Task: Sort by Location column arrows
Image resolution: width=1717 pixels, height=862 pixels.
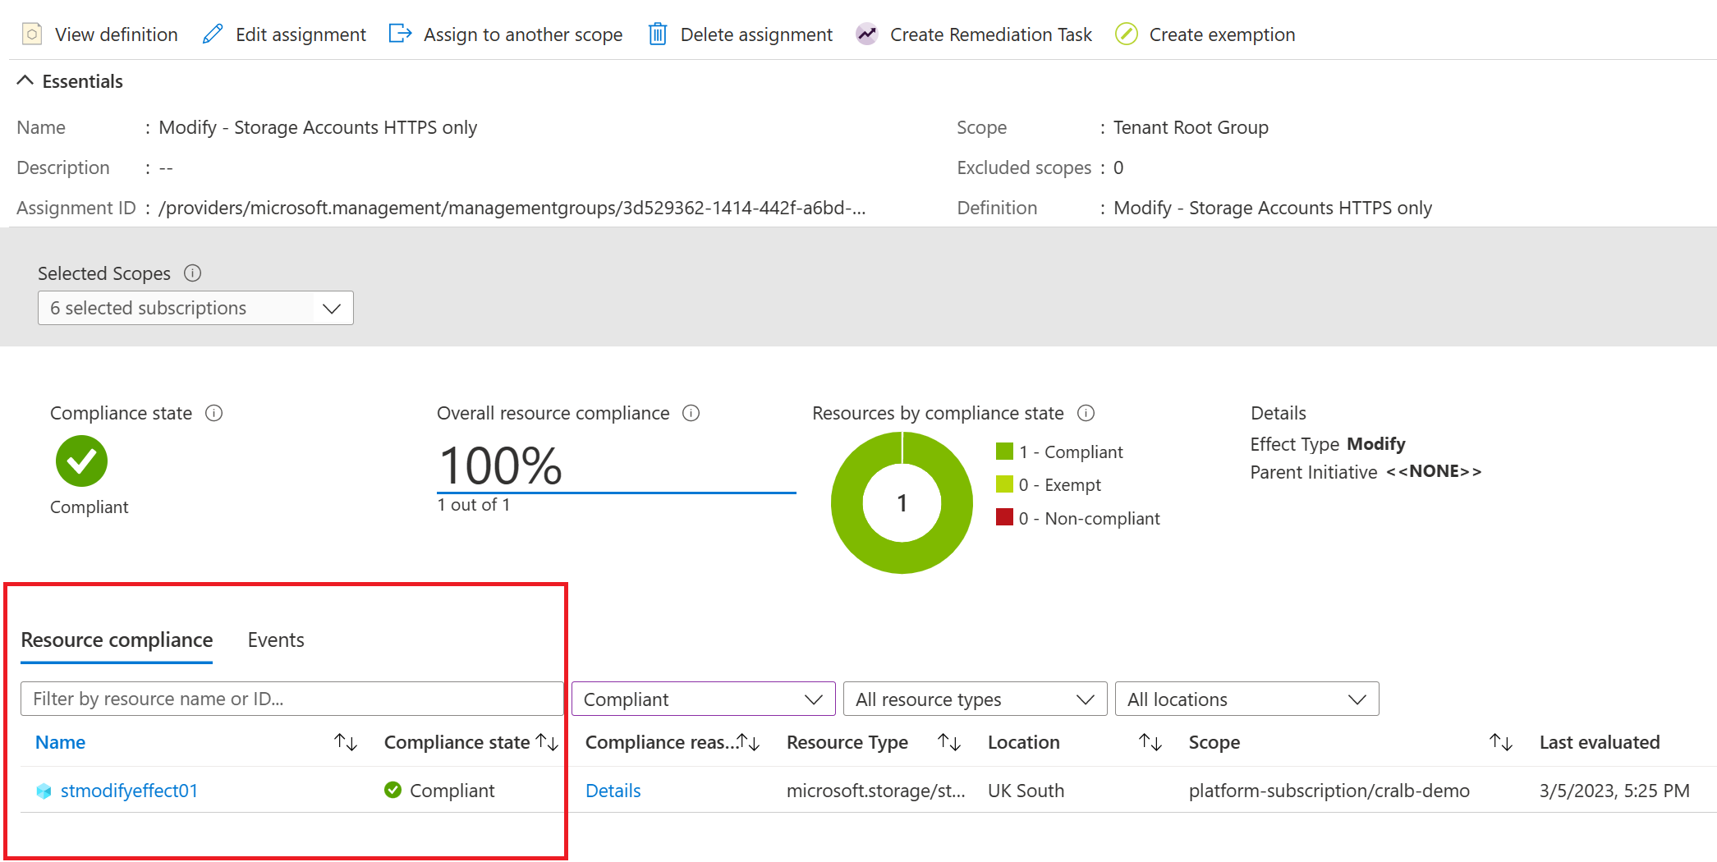Action: point(1150,742)
